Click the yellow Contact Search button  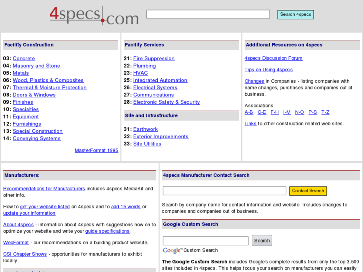click(x=308, y=191)
